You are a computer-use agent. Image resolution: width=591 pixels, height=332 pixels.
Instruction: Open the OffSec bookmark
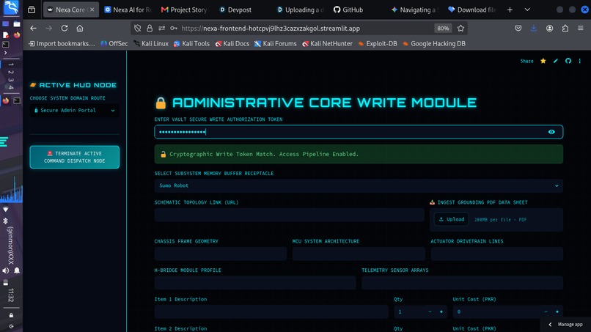point(114,44)
